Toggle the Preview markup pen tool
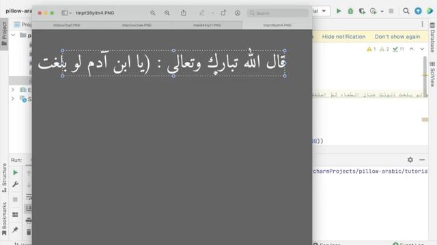437x245 pixels. coord(202,13)
